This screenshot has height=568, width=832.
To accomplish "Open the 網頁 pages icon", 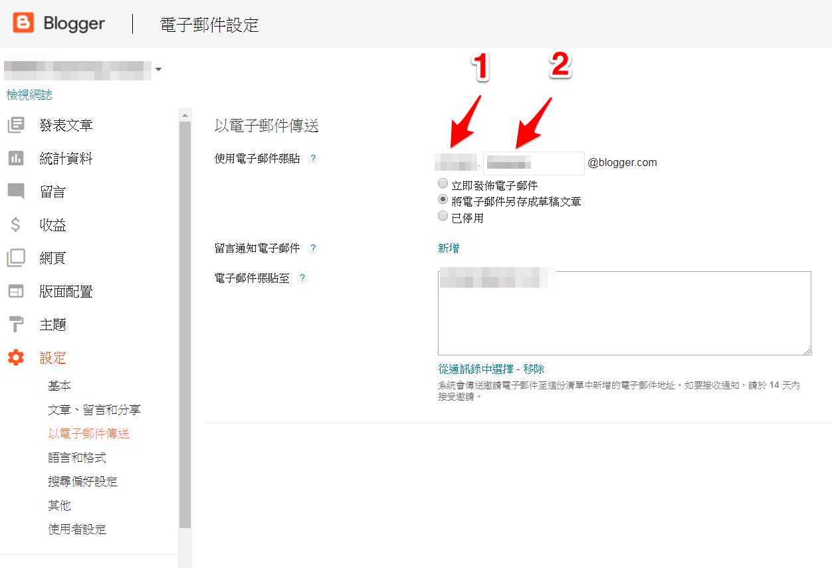I will 16,258.
